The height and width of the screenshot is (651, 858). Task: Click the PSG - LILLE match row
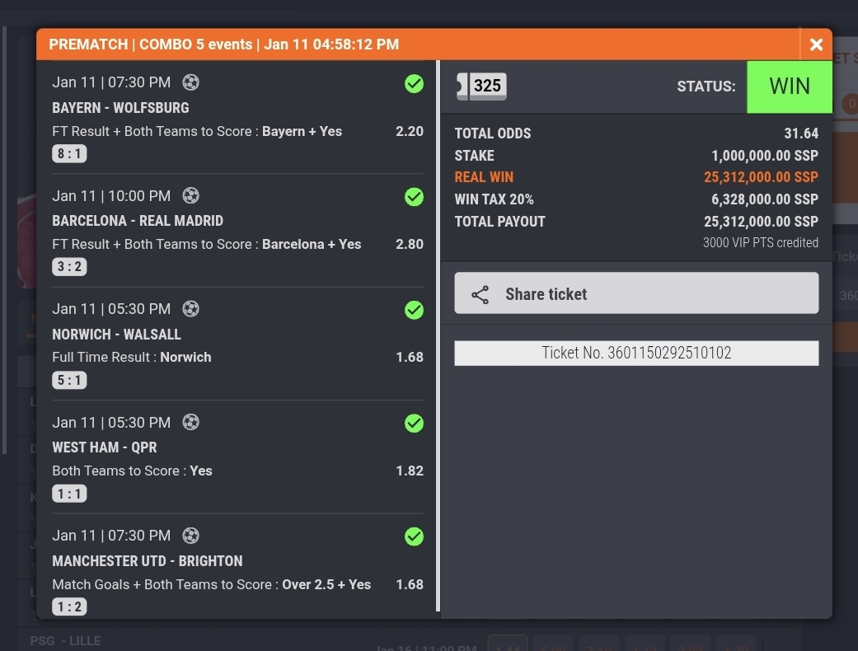click(66, 641)
